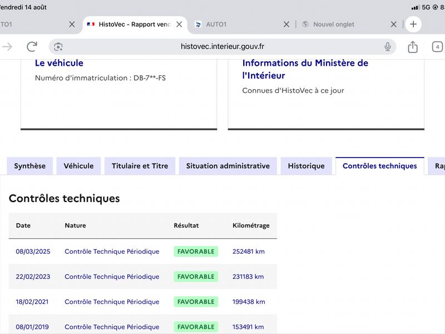Click FAVORABLE badge in the 18/02/2021 row
445x334 pixels.
[196, 302]
